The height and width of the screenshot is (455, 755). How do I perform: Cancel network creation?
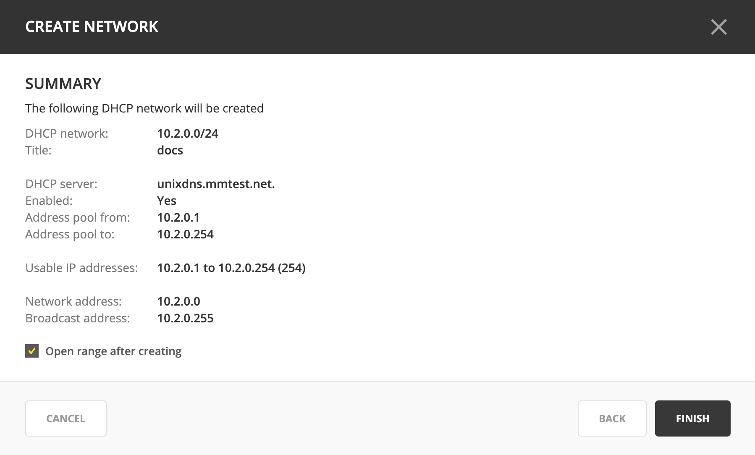coord(66,418)
